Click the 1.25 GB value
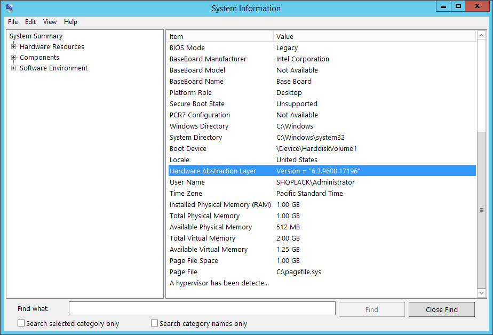 tap(288, 250)
